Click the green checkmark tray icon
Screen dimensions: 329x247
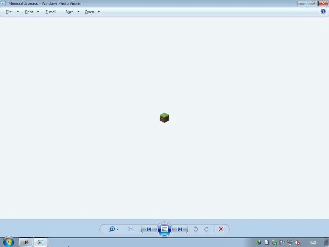click(x=274, y=242)
